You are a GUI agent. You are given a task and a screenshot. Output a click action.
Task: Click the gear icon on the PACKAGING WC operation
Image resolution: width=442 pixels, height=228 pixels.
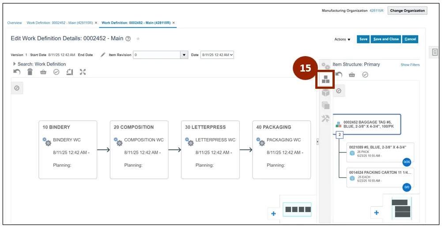tap(261, 142)
